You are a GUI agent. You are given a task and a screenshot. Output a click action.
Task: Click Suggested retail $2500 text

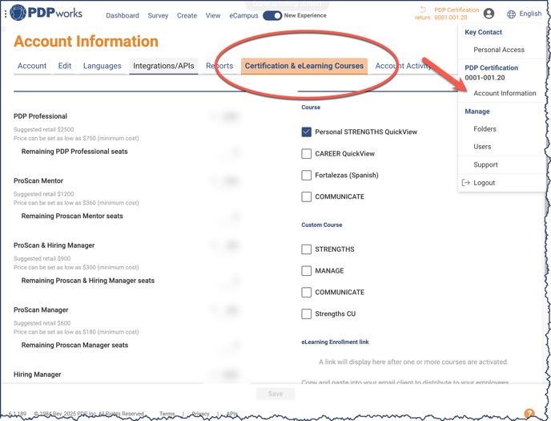coord(44,129)
